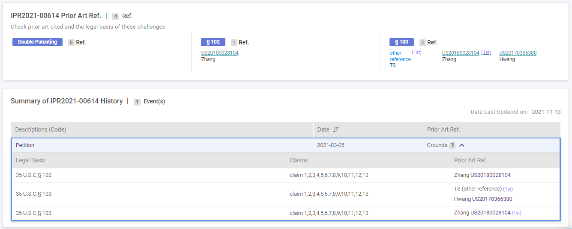The width and height of the screenshot is (572, 229).
Task: Select the Petition event row
Action: click(285, 145)
